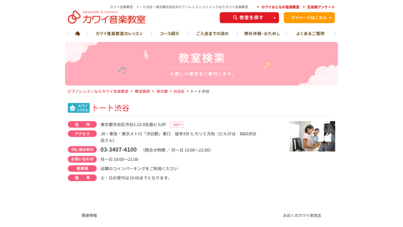Click the 駐車場 label badge

82,168
